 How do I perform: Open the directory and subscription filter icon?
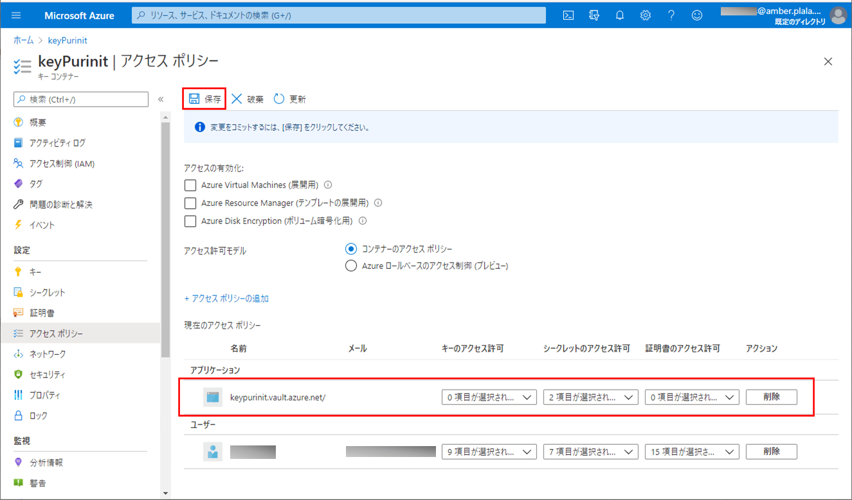click(x=594, y=15)
